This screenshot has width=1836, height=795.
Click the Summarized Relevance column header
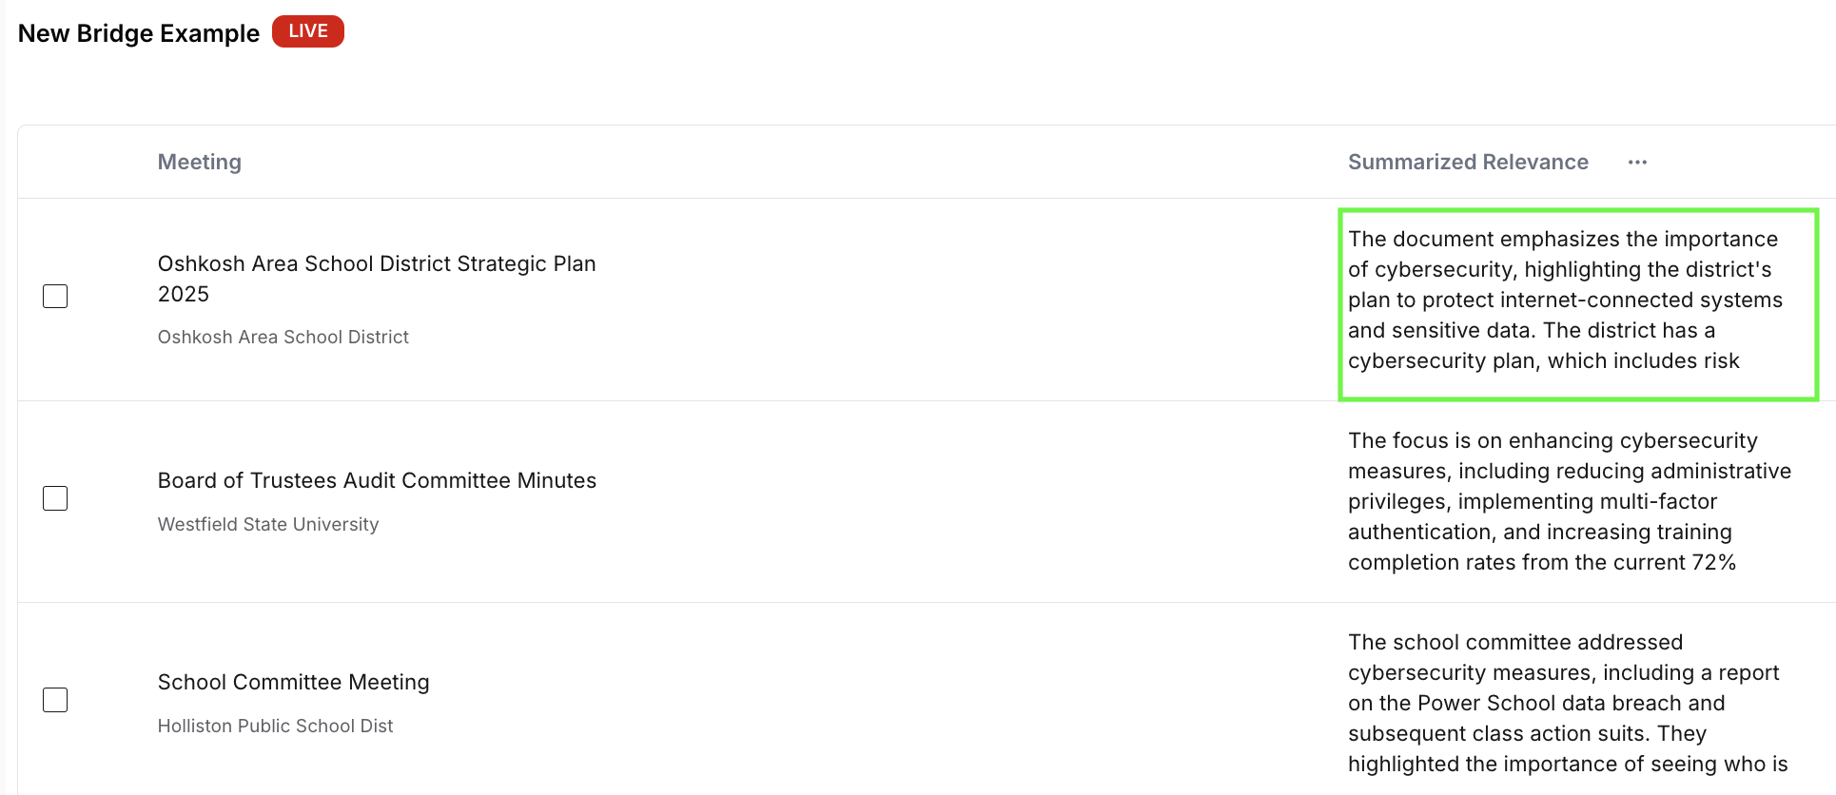[1468, 162]
